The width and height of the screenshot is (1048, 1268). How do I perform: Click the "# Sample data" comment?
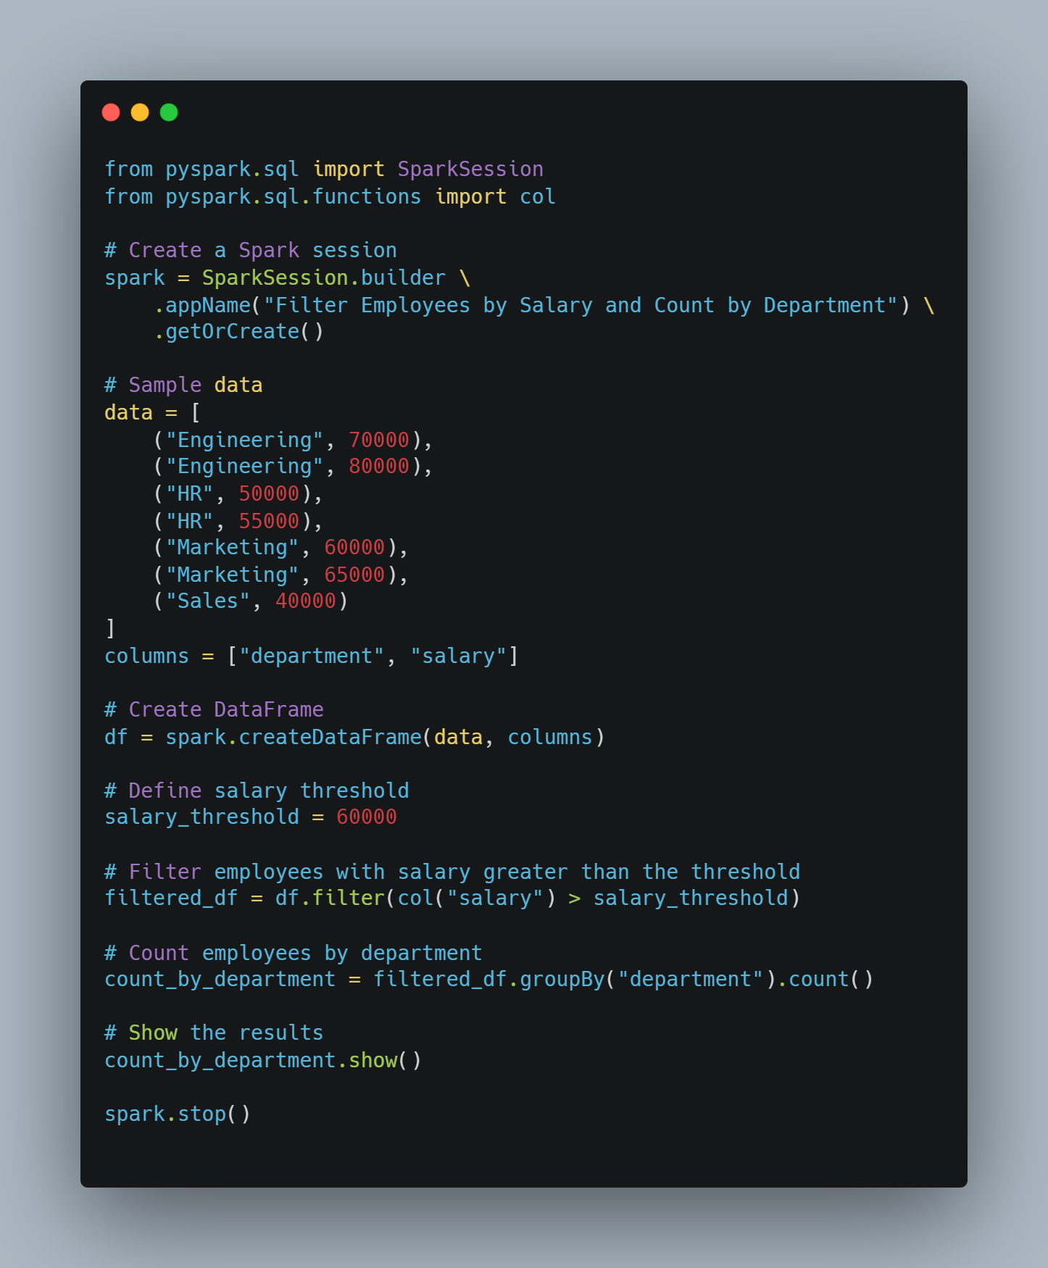[183, 385]
